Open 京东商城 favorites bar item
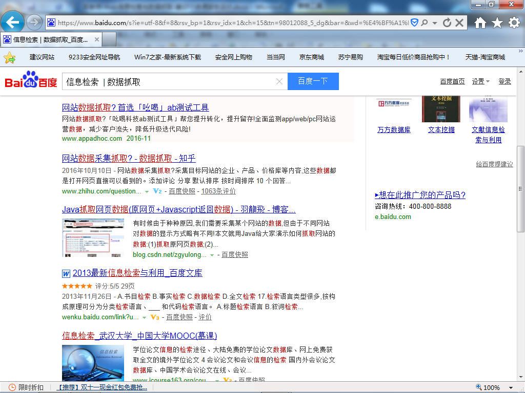Image resolution: width=525 pixels, height=393 pixels. point(311,57)
